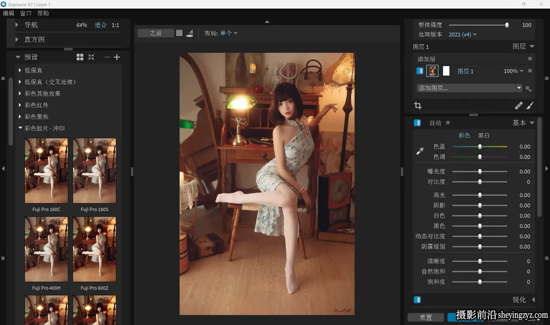Click the minus icon in presets header

107,57
